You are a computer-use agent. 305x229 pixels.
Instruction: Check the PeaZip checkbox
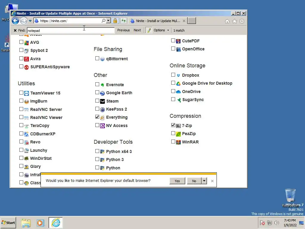(x=173, y=133)
